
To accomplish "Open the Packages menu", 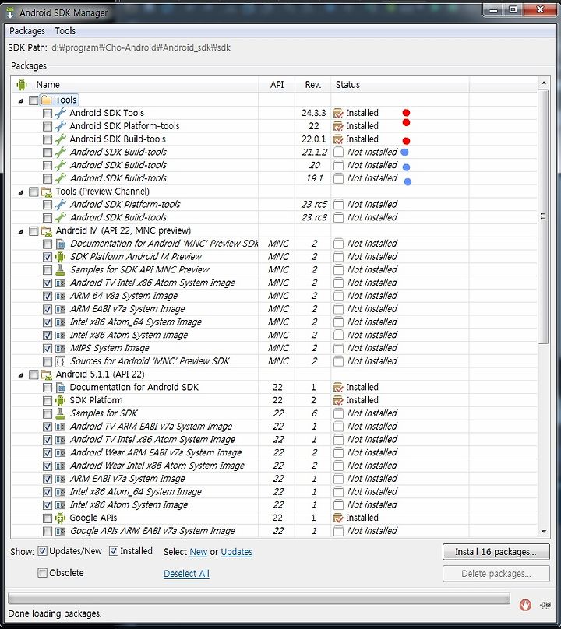I will pos(27,31).
